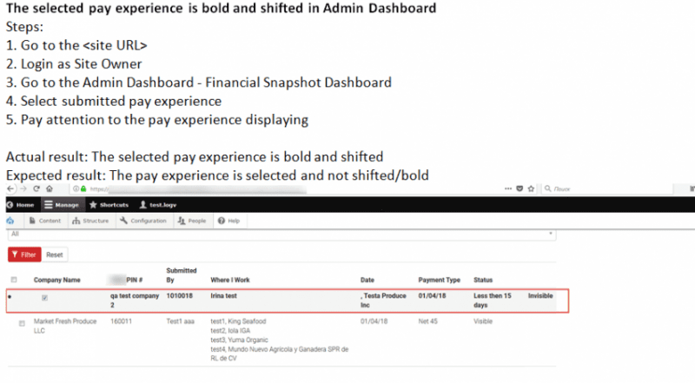Open the Manage menu tab
695x383 pixels.
tap(62, 205)
